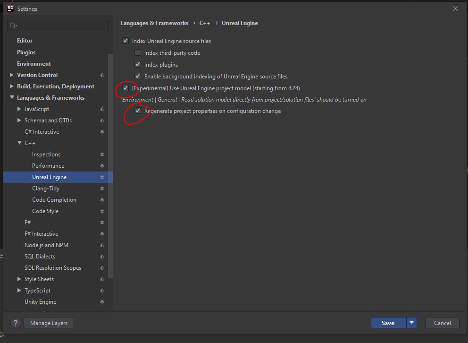Expand the Version Control section

12,75
